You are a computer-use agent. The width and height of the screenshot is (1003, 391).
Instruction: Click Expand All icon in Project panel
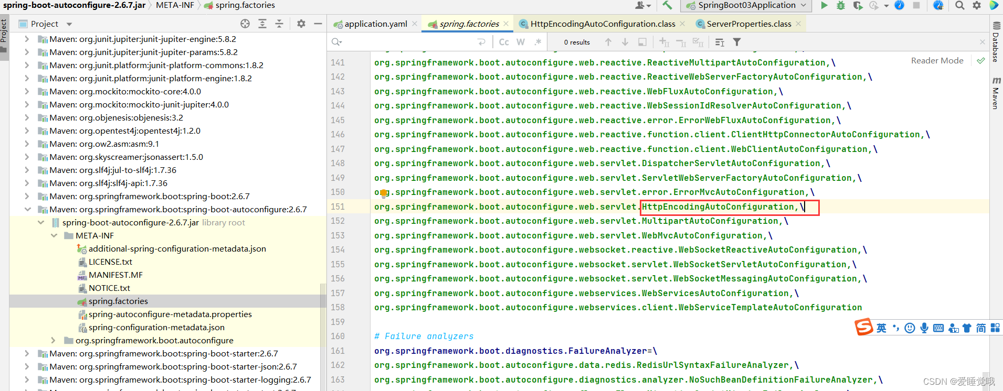(x=262, y=24)
